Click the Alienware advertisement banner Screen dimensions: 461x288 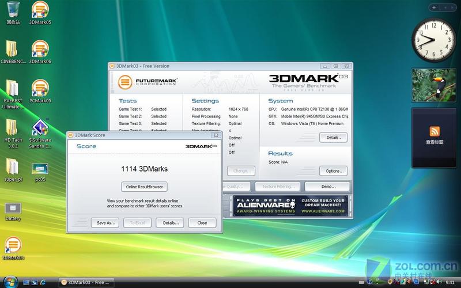pyautogui.click(x=290, y=206)
